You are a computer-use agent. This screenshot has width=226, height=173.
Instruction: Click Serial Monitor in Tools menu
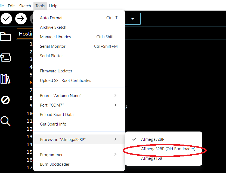53,46
